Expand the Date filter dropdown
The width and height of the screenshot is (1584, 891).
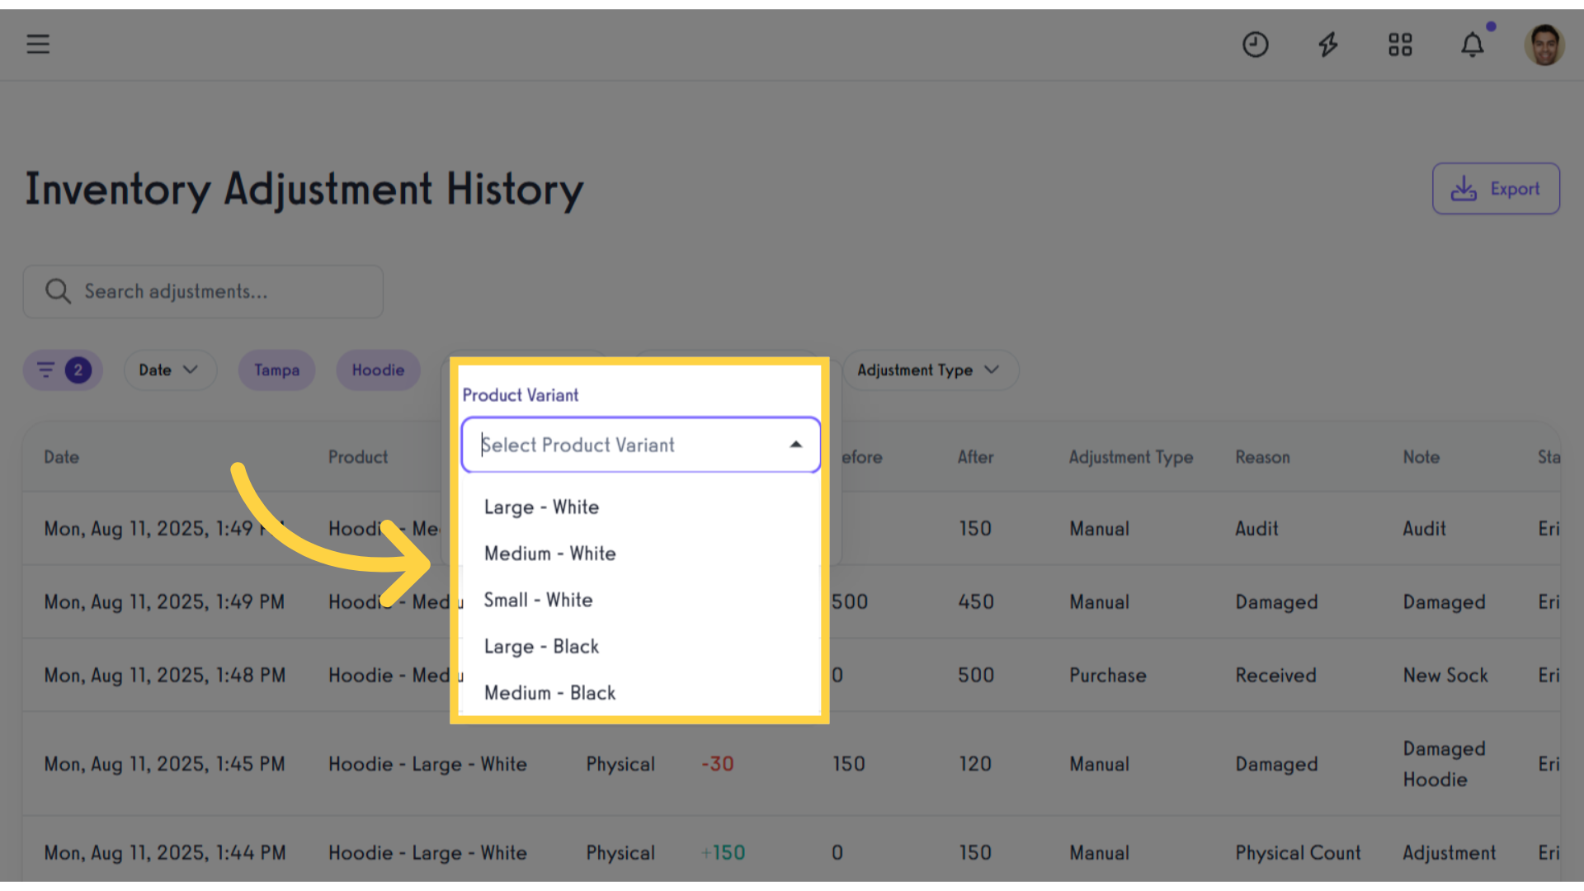click(x=170, y=370)
